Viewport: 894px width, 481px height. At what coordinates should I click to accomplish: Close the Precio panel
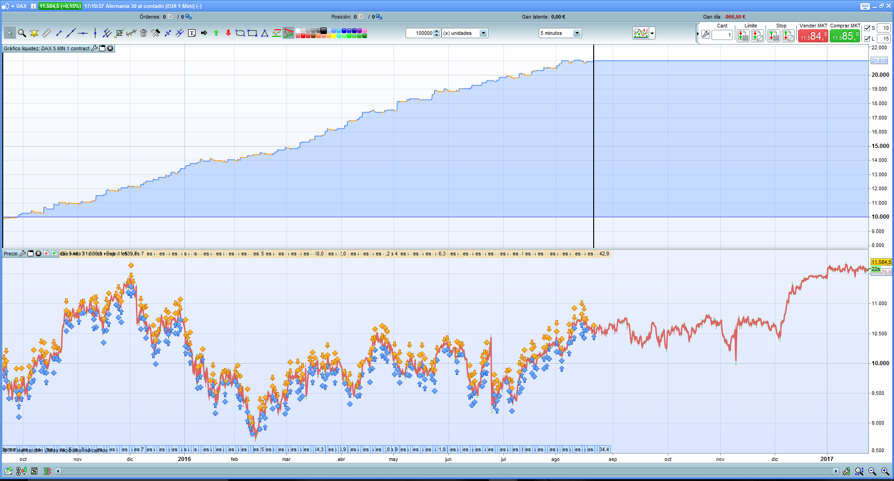(39, 254)
